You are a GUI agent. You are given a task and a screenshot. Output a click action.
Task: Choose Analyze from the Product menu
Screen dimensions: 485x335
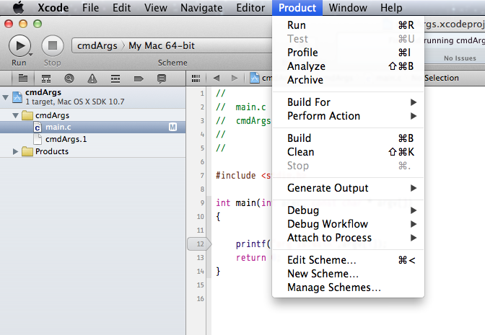[x=348, y=66]
